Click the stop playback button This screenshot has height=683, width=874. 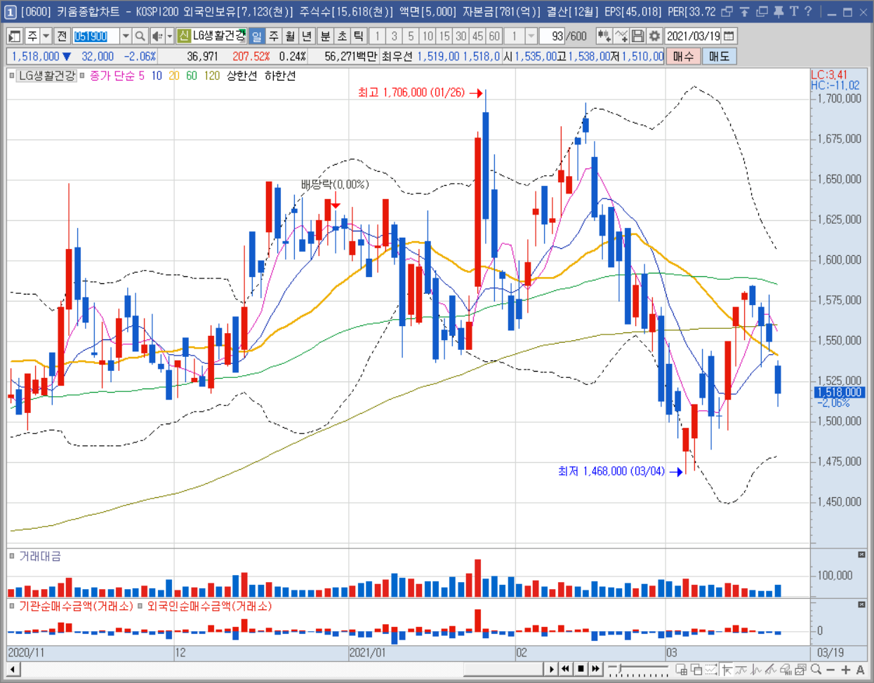[581, 669]
